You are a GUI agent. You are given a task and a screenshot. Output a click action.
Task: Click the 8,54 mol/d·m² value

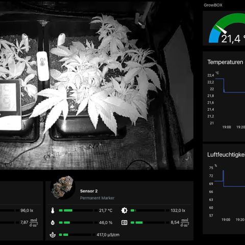tap(180, 223)
